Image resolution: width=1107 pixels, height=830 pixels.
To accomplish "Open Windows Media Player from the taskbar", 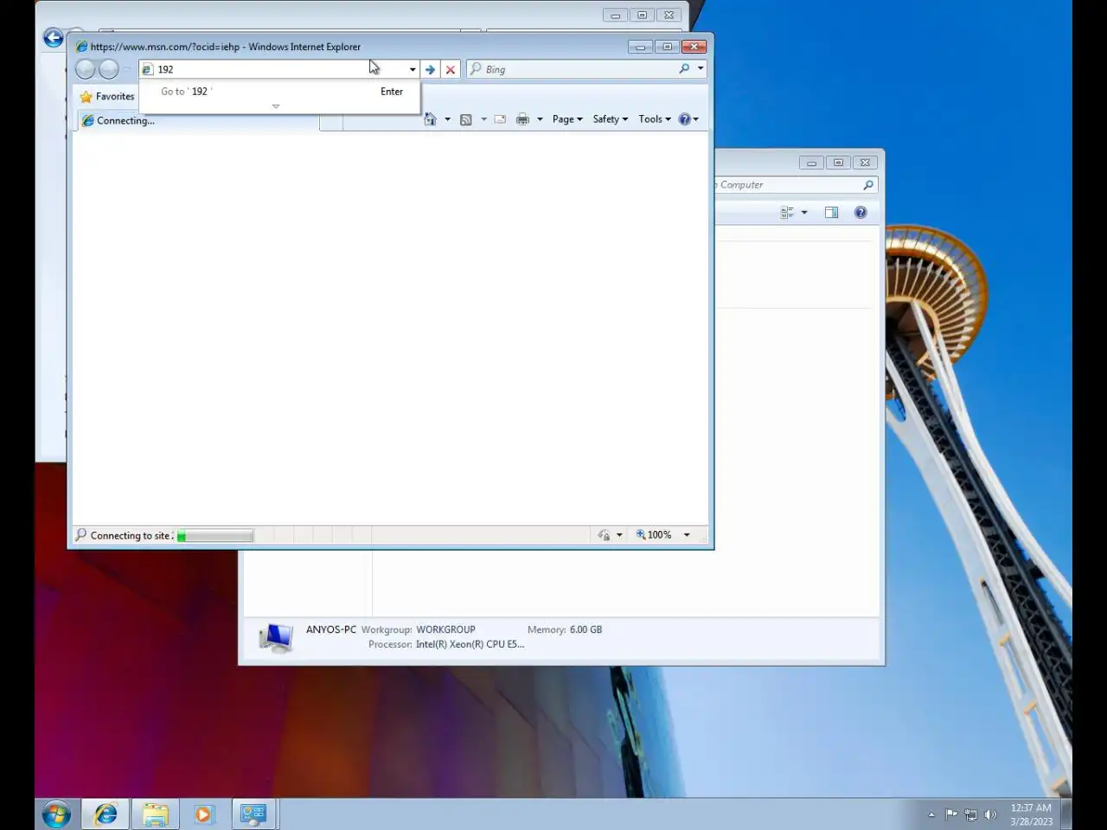I will coord(203,814).
